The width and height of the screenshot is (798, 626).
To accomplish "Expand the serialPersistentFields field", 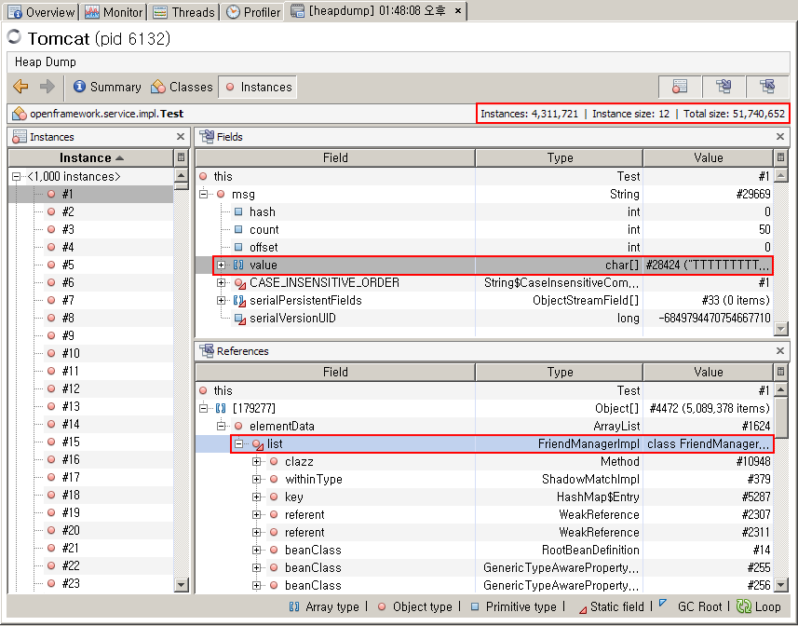I will pos(221,300).
